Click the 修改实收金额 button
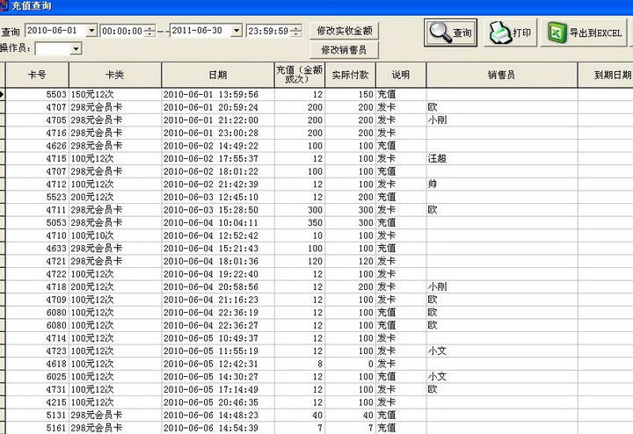The height and width of the screenshot is (434, 633). pyautogui.click(x=344, y=31)
